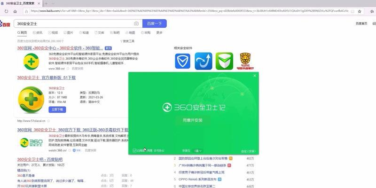Open 360安全卫士 官方最新版 51下载 link
Viewport: 376px width, 188px height.
46,78
